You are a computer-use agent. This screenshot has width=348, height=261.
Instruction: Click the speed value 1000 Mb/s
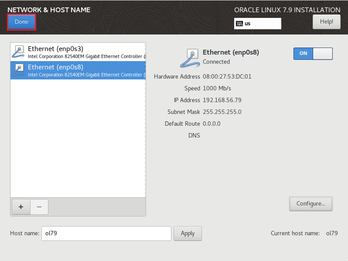[217, 89]
